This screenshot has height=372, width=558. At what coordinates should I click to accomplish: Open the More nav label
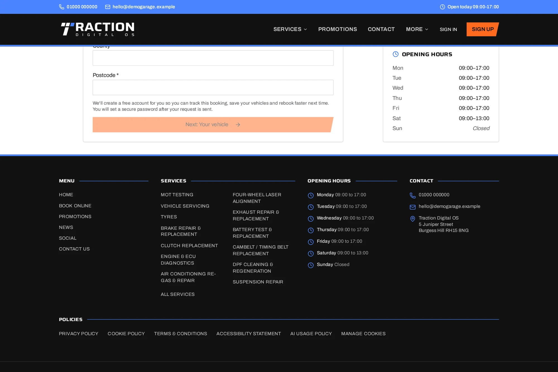(414, 29)
